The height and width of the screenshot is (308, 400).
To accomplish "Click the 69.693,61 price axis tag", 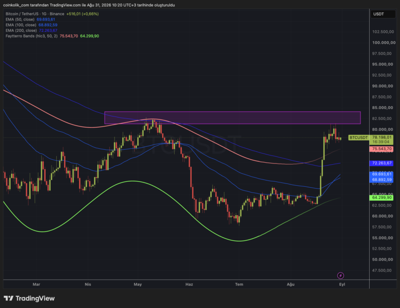I will tap(381, 174).
